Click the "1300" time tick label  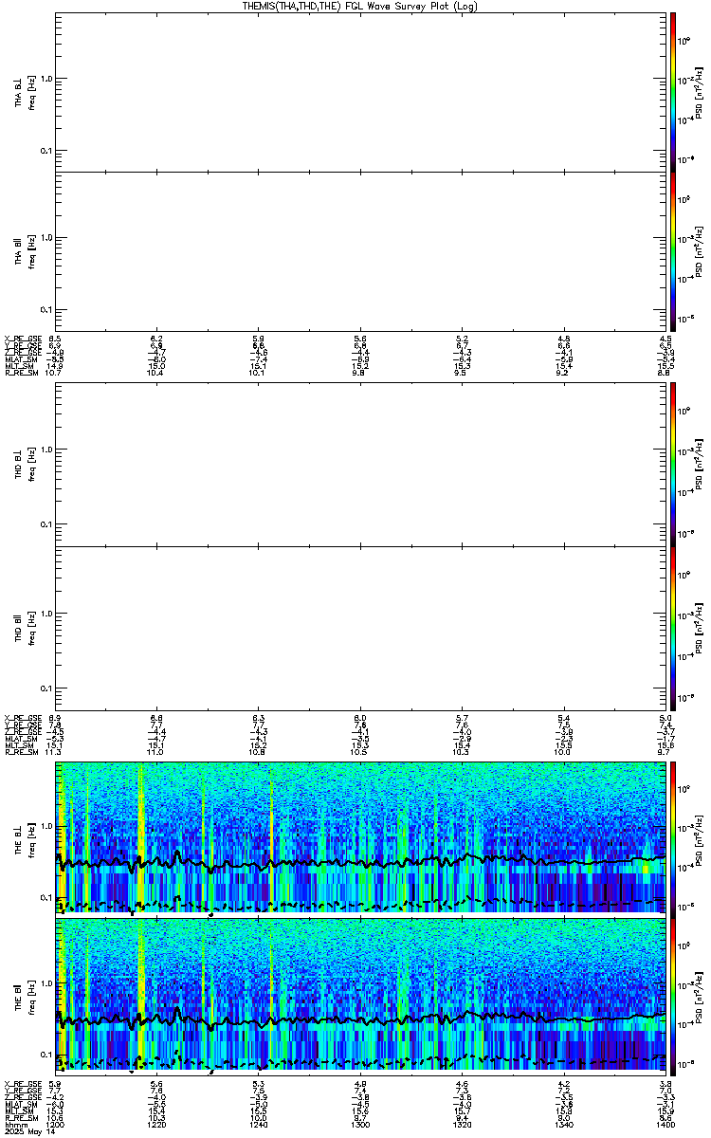360,1125
